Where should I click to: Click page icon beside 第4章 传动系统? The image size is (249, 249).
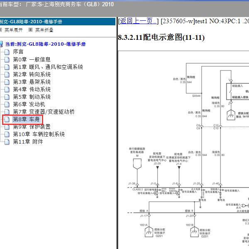pyautogui.click(x=7, y=89)
